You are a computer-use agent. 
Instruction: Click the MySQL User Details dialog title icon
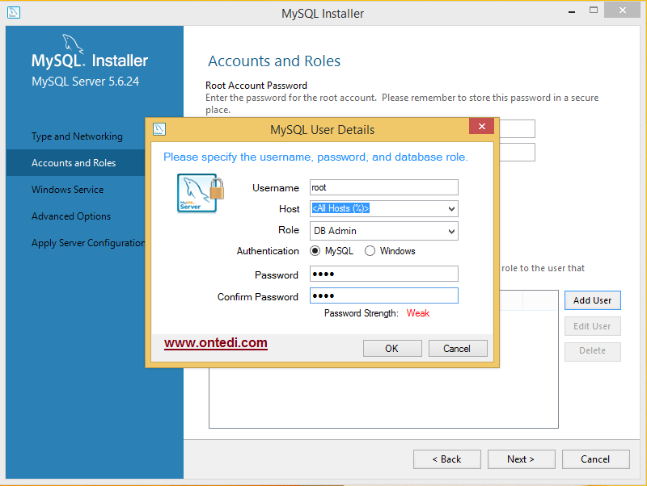pyautogui.click(x=159, y=129)
